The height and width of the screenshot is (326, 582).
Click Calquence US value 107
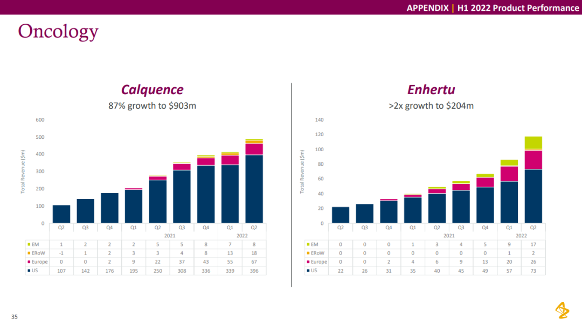pyautogui.click(x=61, y=271)
